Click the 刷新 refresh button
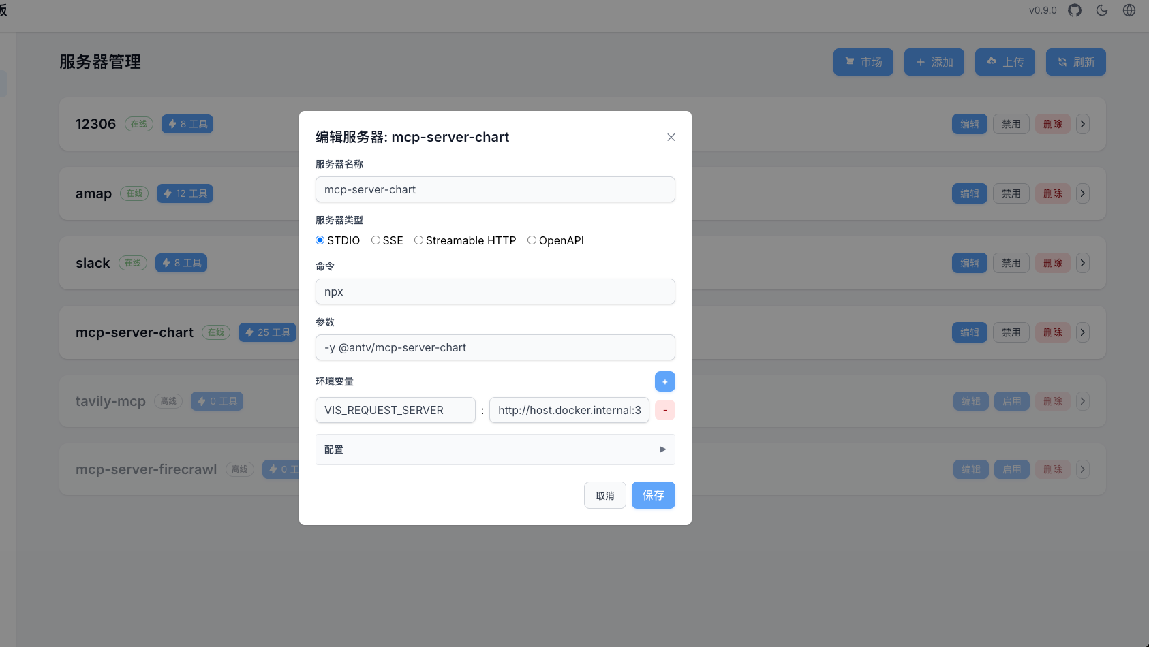This screenshot has width=1149, height=647. click(1076, 62)
